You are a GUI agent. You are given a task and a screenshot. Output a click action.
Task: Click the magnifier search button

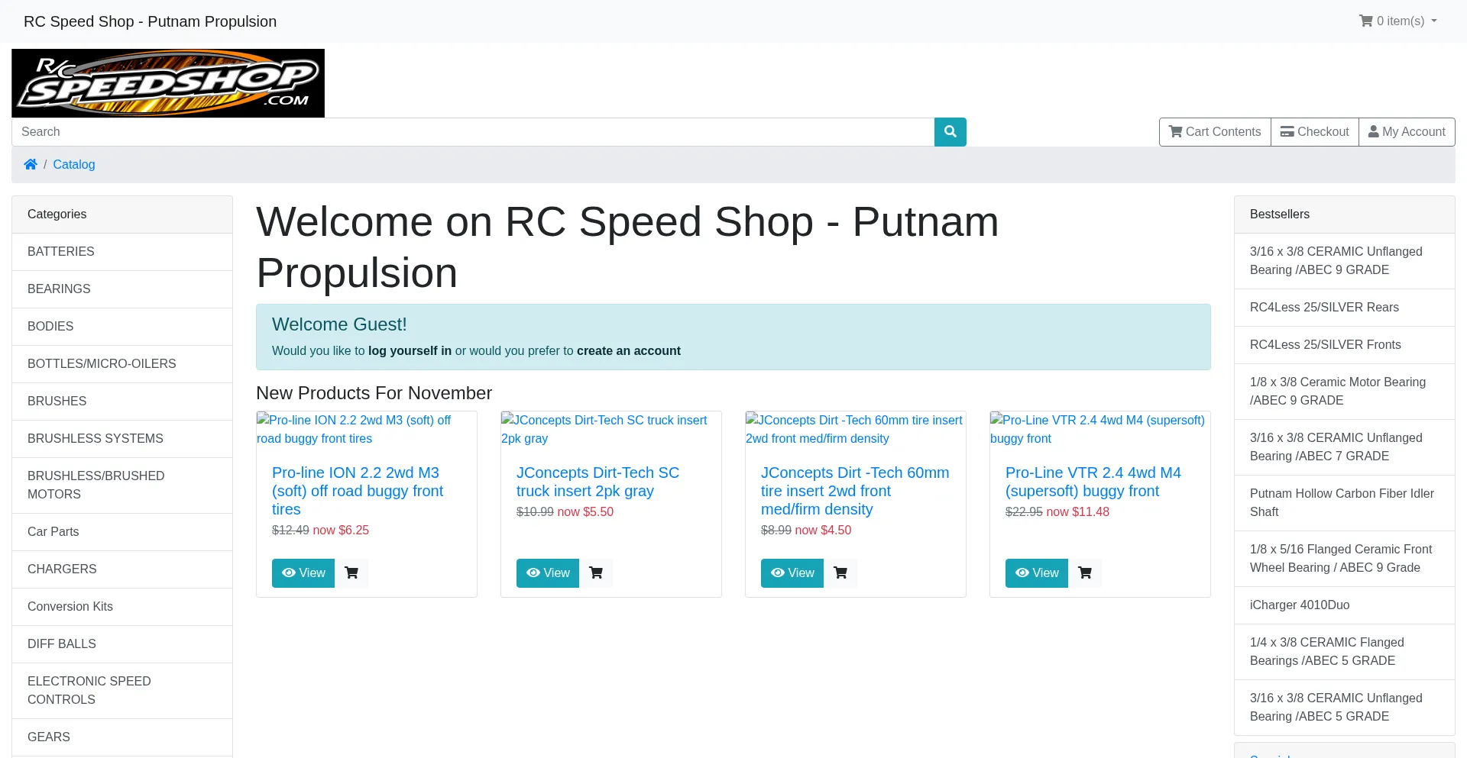pos(950,131)
